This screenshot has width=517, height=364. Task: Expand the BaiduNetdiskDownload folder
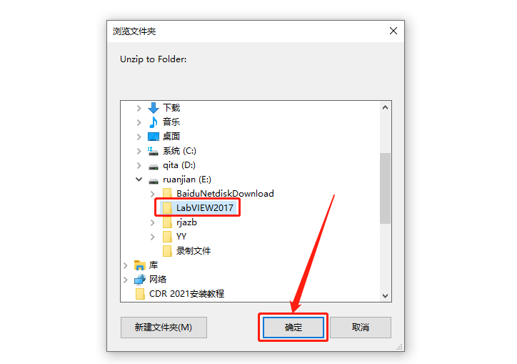[x=152, y=194]
